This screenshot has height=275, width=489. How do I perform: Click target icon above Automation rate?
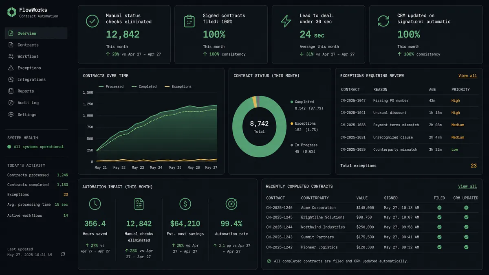231,204
